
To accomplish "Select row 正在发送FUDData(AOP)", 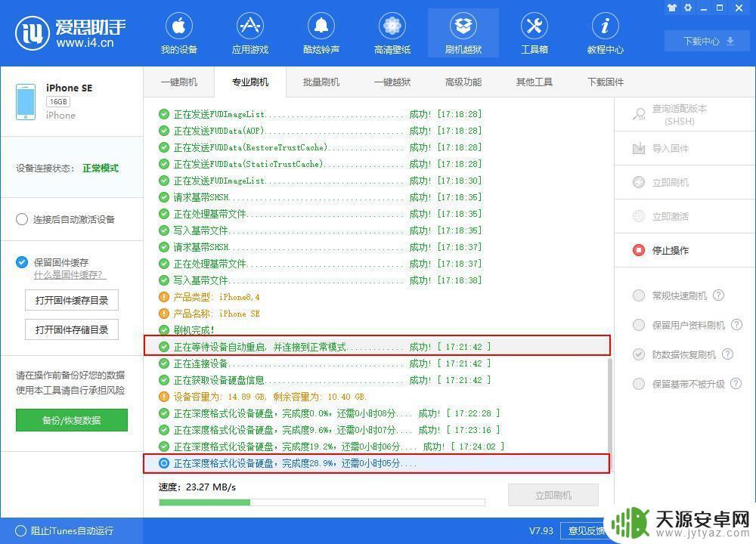I will (x=320, y=131).
